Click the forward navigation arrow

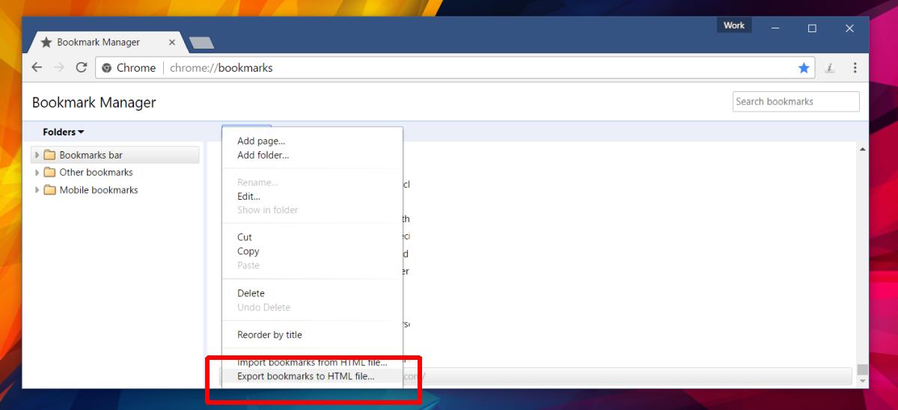(59, 67)
